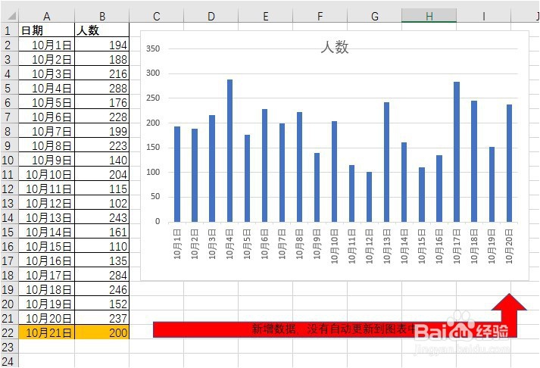
Task: Click cell with value 140
Action: [102, 160]
